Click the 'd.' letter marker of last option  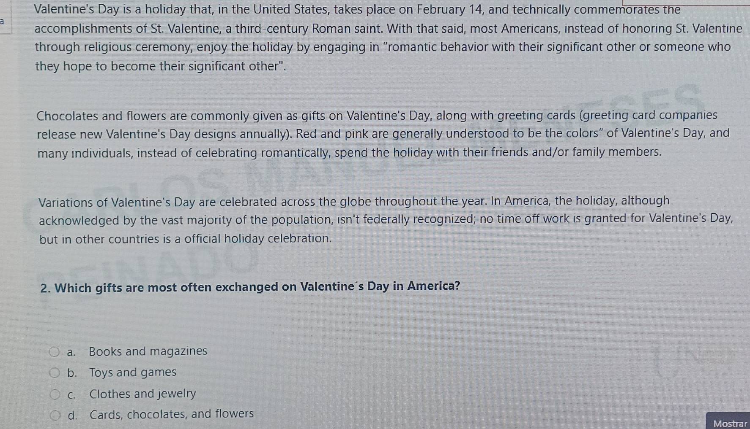72,416
